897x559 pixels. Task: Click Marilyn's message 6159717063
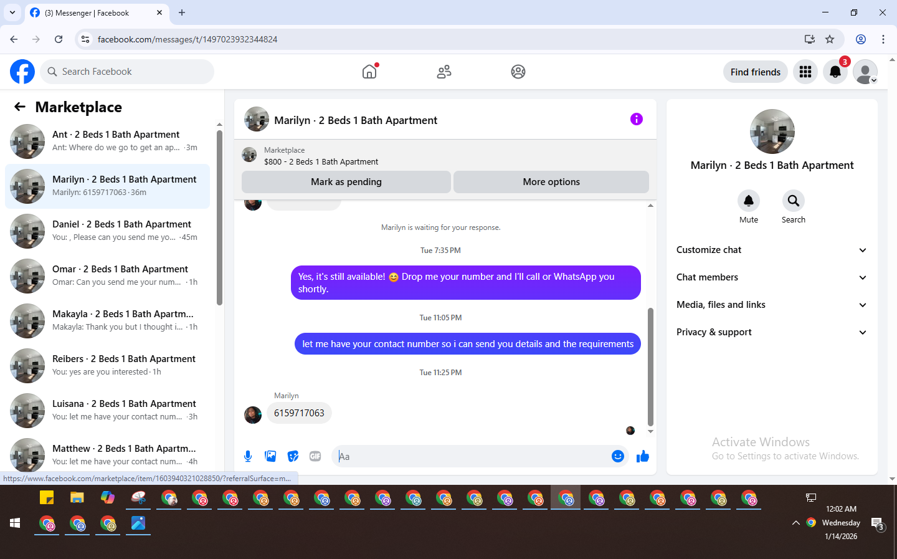[299, 413]
